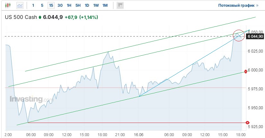This screenshot has width=265, height=138.
Task: Choose the 1W weekly timeframe
Action: tap(96, 5)
